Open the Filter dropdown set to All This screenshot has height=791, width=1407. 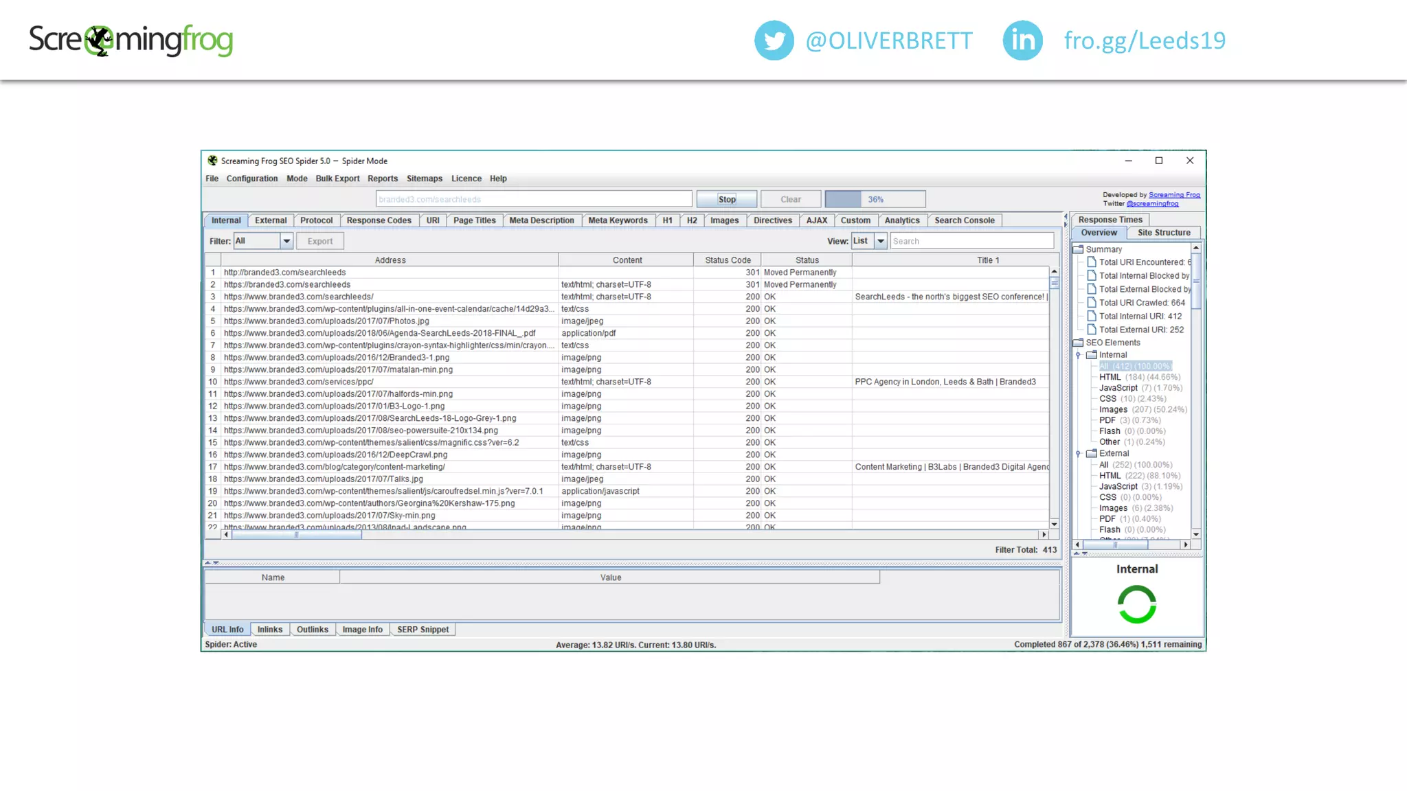(x=286, y=241)
